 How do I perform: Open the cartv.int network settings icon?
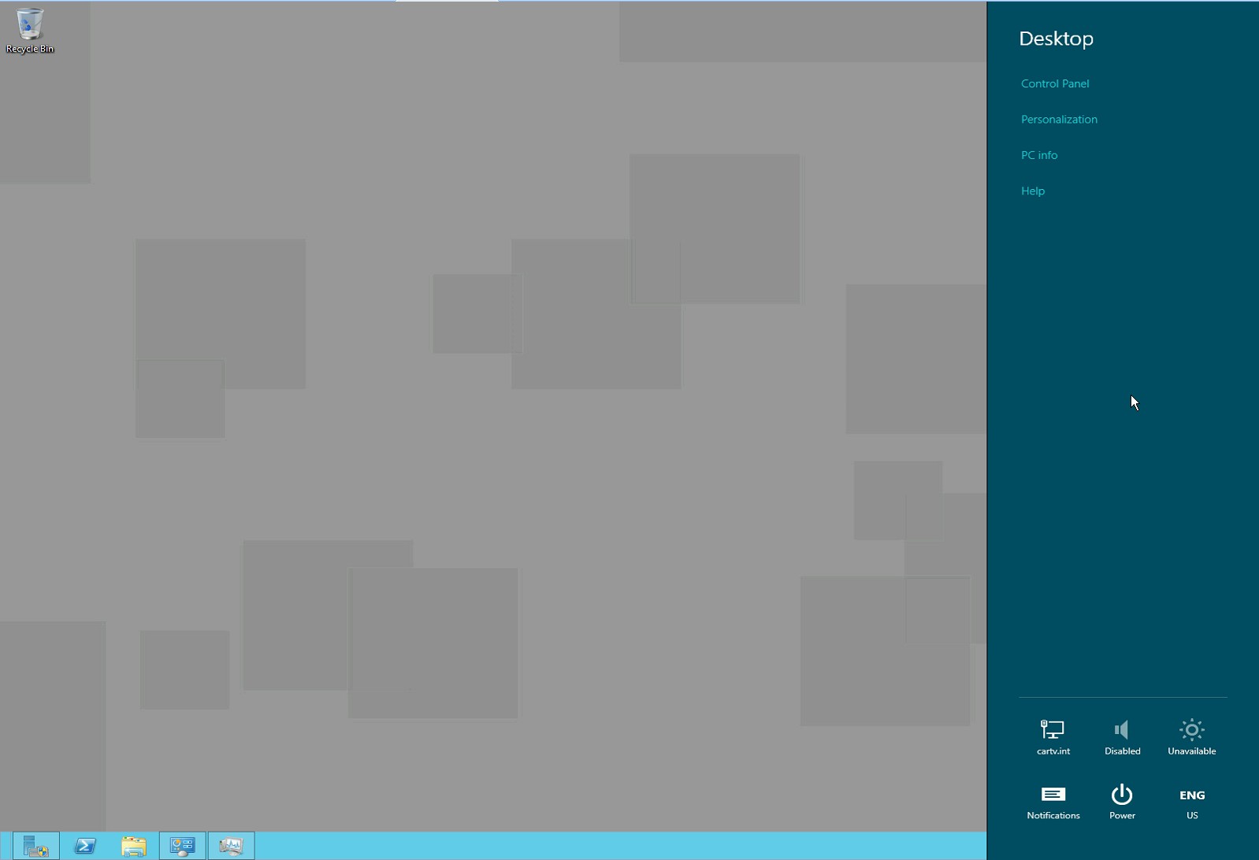(1053, 737)
